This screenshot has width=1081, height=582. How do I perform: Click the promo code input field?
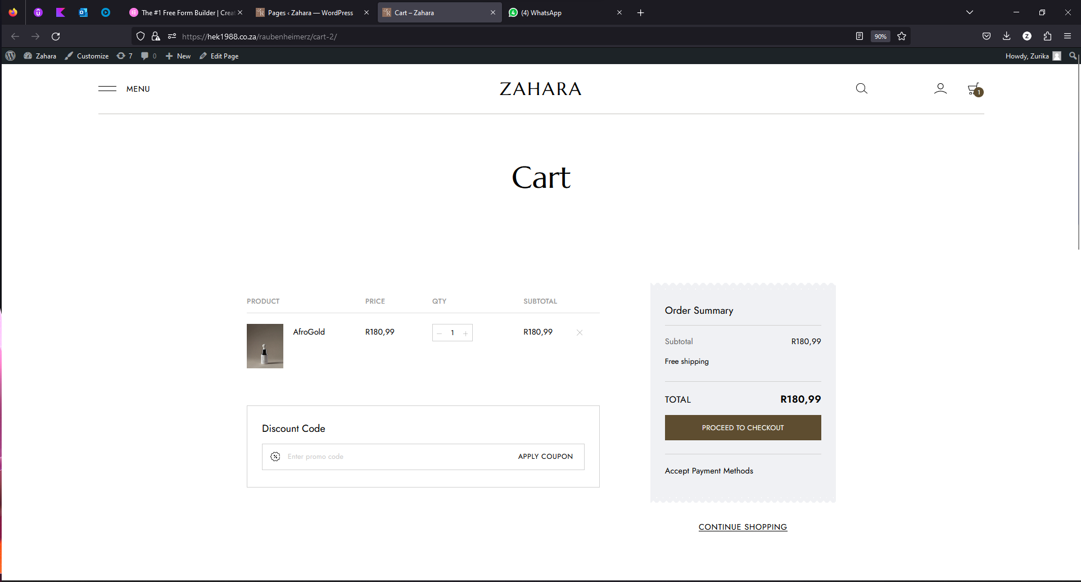click(393, 457)
